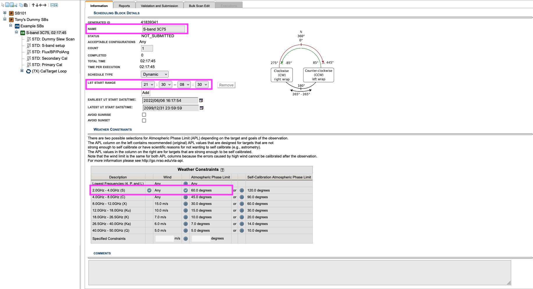Click earliest UT start date field
Viewport: 533px width, 289px height.
point(170,100)
